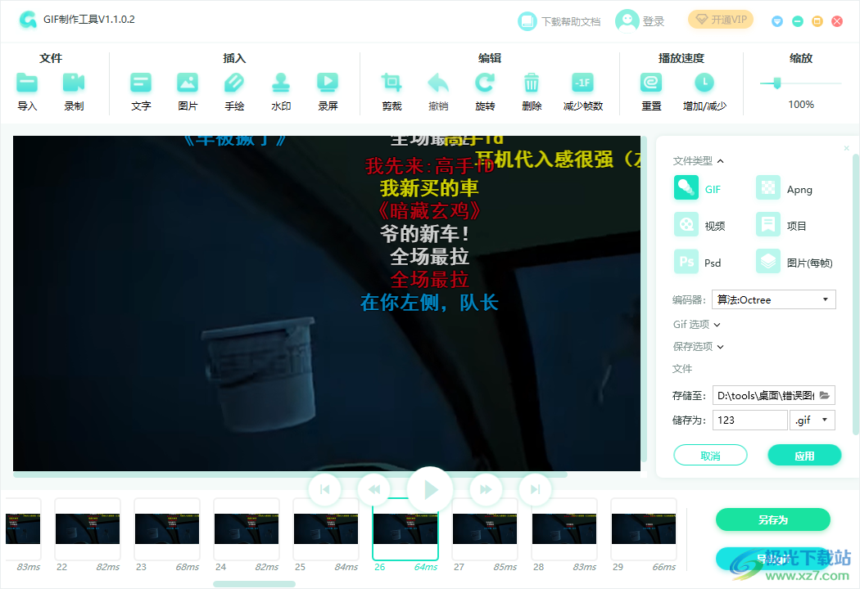Click the 另存为 save as button

(x=773, y=519)
